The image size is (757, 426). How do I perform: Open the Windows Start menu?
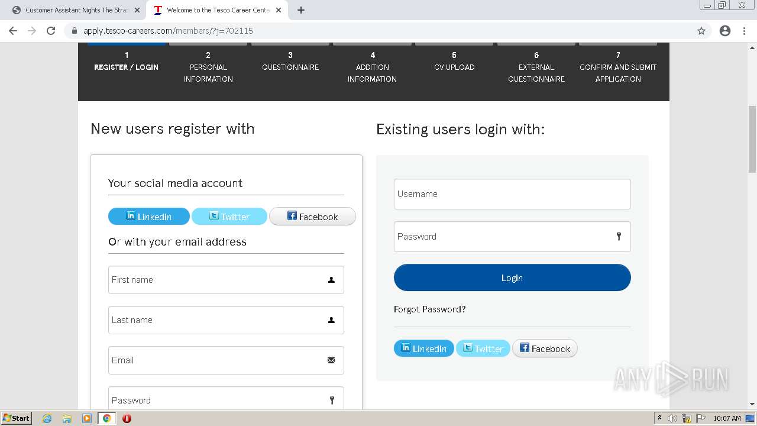(16, 418)
